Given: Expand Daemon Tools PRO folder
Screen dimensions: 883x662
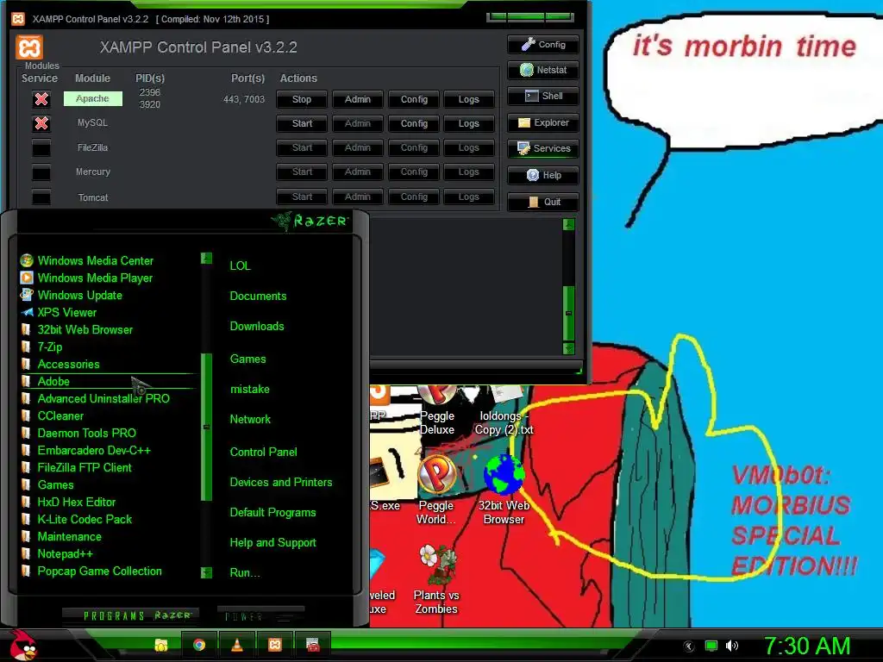Looking at the screenshot, I should 86,434.
